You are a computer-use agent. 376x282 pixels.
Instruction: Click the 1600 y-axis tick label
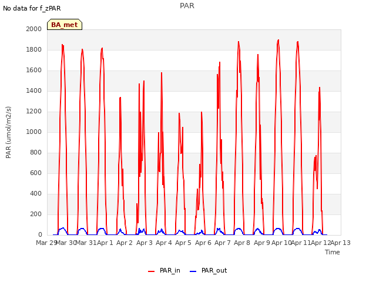pyautogui.click(x=34, y=70)
